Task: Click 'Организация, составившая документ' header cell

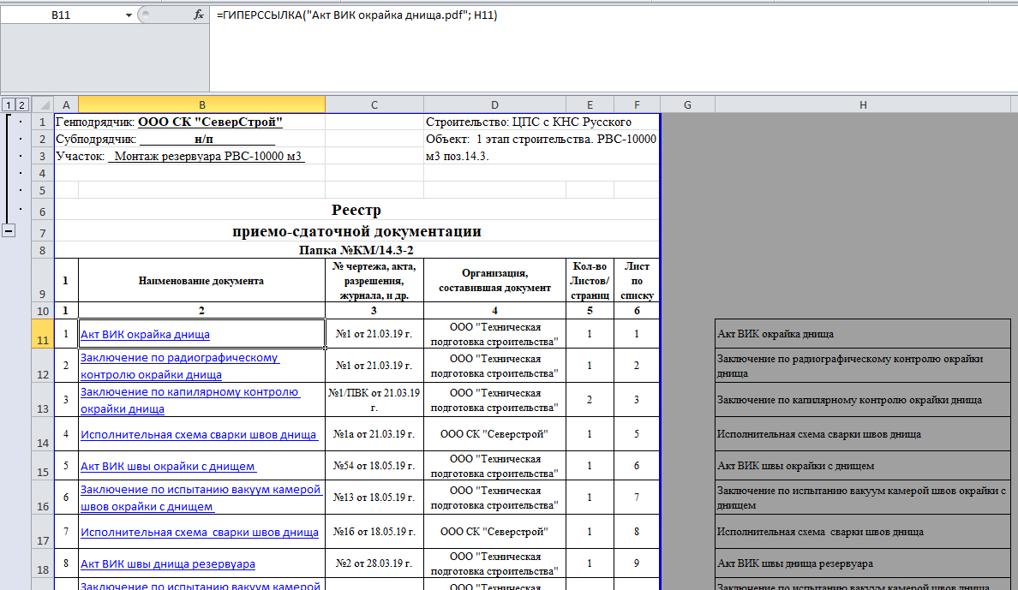Action: click(x=494, y=280)
